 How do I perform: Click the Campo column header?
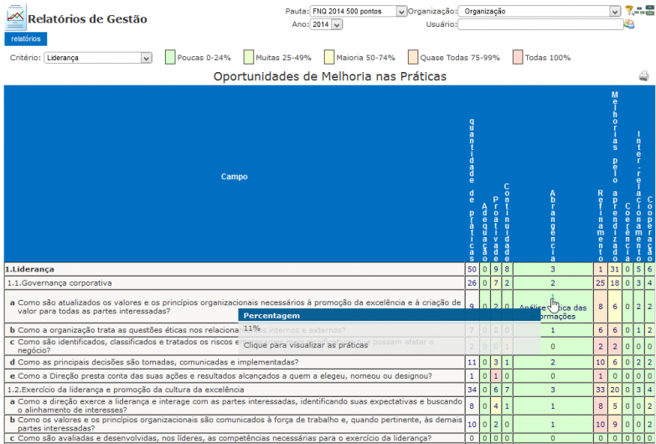(x=235, y=177)
